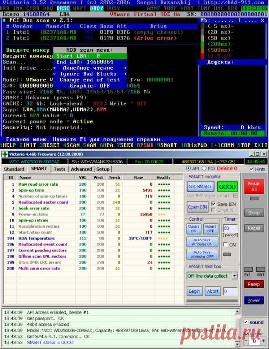The image size is (269, 349).
Task: Select the Spin-up time row
Action: (93, 190)
